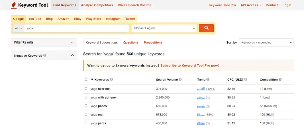304x128 pixels.
Task: Toggle the select-all keywords checkbox
Action: [x=86, y=80]
